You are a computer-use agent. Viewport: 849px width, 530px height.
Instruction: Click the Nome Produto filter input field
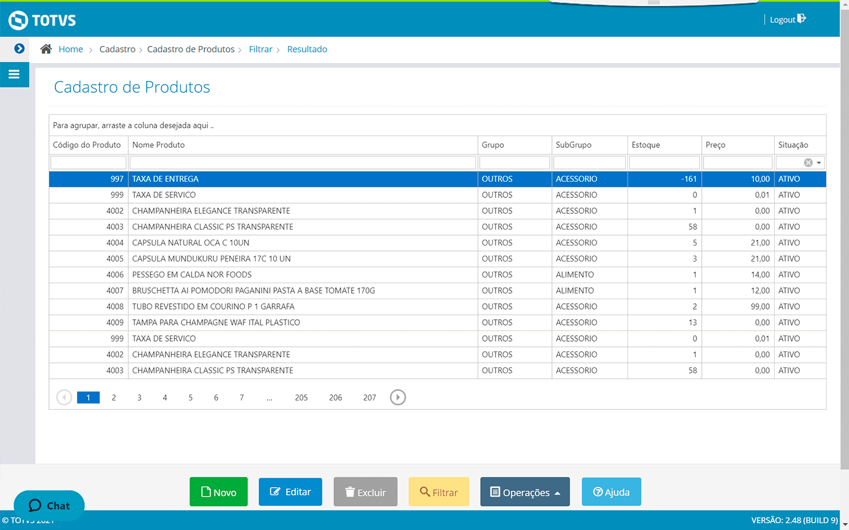(302, 163)
